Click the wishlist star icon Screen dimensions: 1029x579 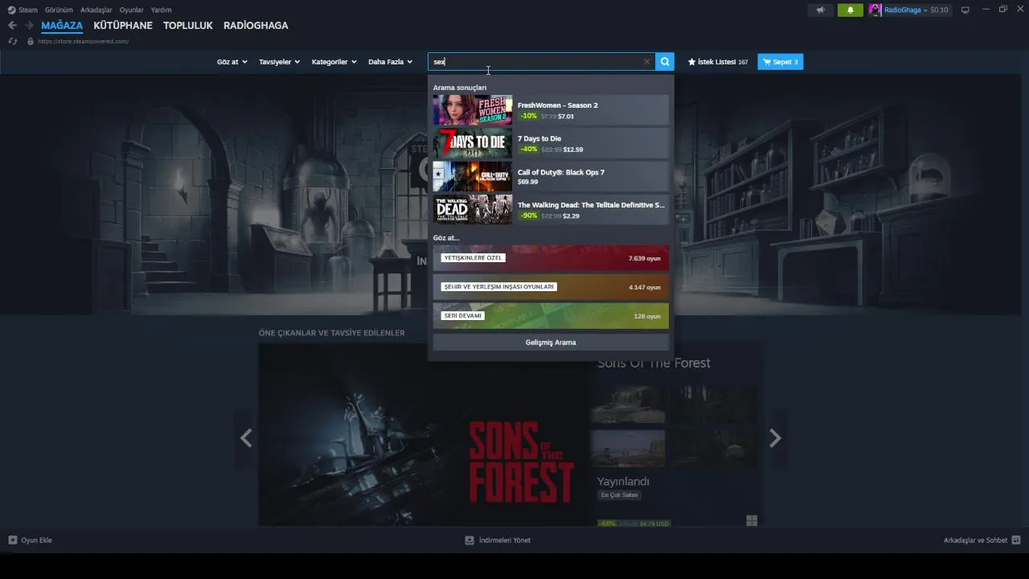(x=691, y=62)
